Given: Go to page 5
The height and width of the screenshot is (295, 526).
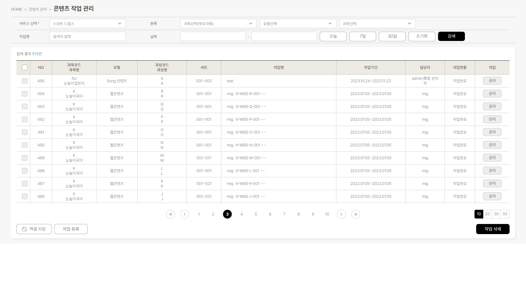Looking at the screenshot, I should 256,214.
